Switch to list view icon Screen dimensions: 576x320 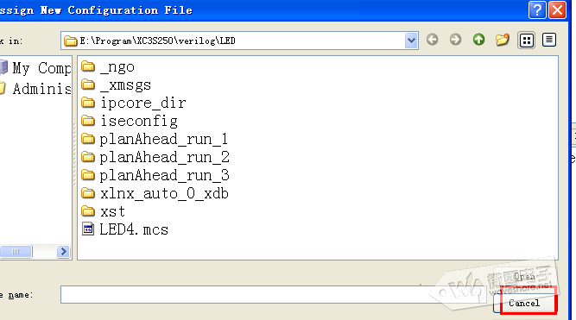(x=527, y=41)
